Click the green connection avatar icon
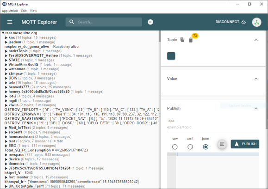268x189 pixels. click(x=256, y=22)
